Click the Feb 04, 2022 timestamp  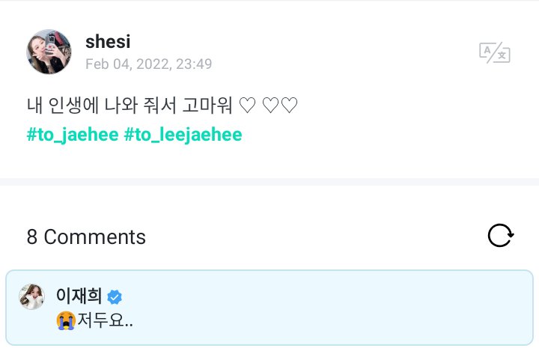pyautogui.click(x=149, y=64)
